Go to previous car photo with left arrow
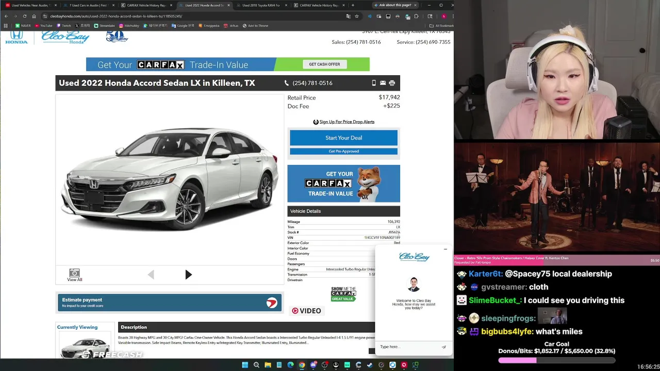The image size is (660, 371). click(151, 275)
